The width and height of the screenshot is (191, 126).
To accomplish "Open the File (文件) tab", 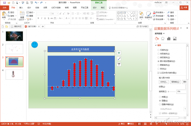I will coord(4,8).
